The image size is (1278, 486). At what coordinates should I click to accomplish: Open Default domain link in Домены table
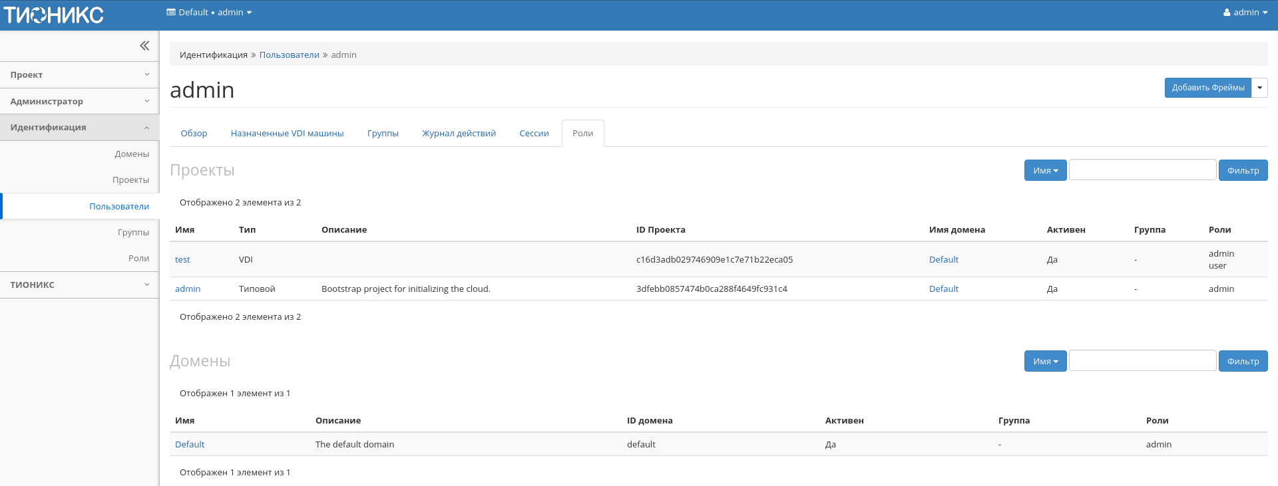[190, 445]
